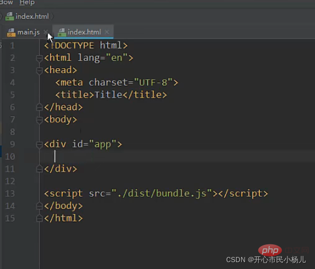Viewport: 315px width, 269px height.
Task: Collapse the body tag fold on line 7
Action: (x=40, y=120)
